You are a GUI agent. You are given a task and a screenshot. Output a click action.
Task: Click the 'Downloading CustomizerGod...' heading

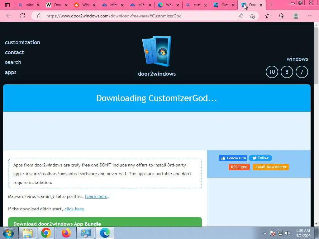click(x=157, y=98)
